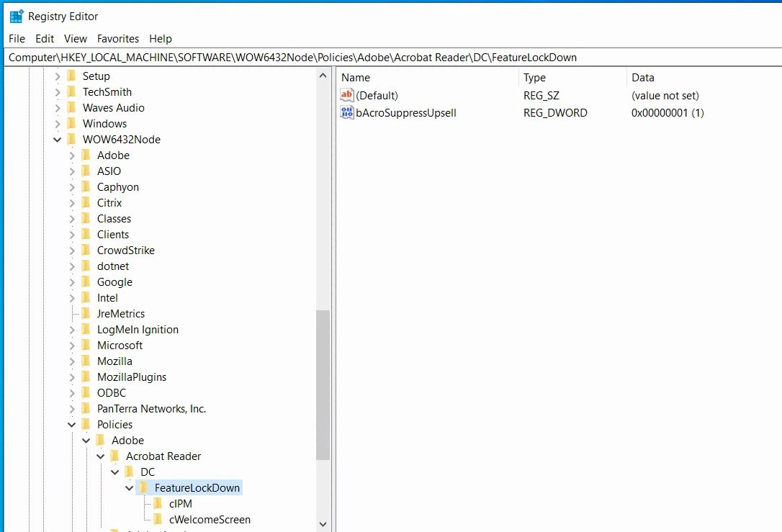Expand the Mozilla tree node
The width and height of the screenshot is (782, 532).
pos(71,361)
